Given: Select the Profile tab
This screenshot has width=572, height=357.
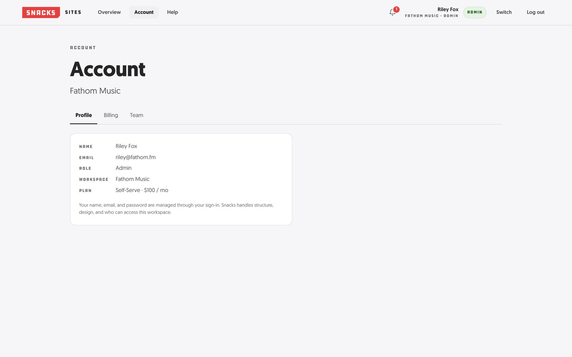Looking at the screenshot, I should [84, 115].
